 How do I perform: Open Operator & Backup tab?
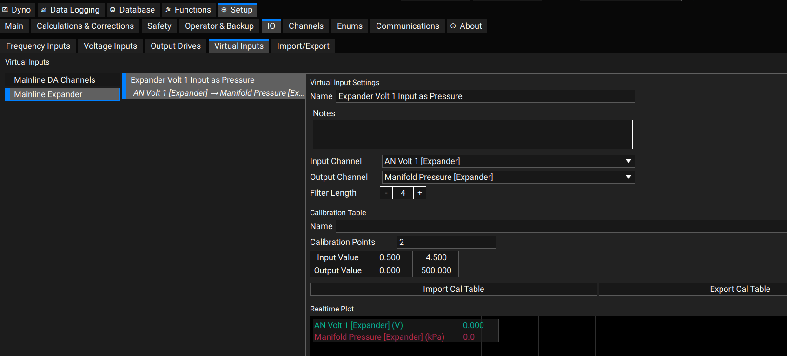[x=219, y=26]
